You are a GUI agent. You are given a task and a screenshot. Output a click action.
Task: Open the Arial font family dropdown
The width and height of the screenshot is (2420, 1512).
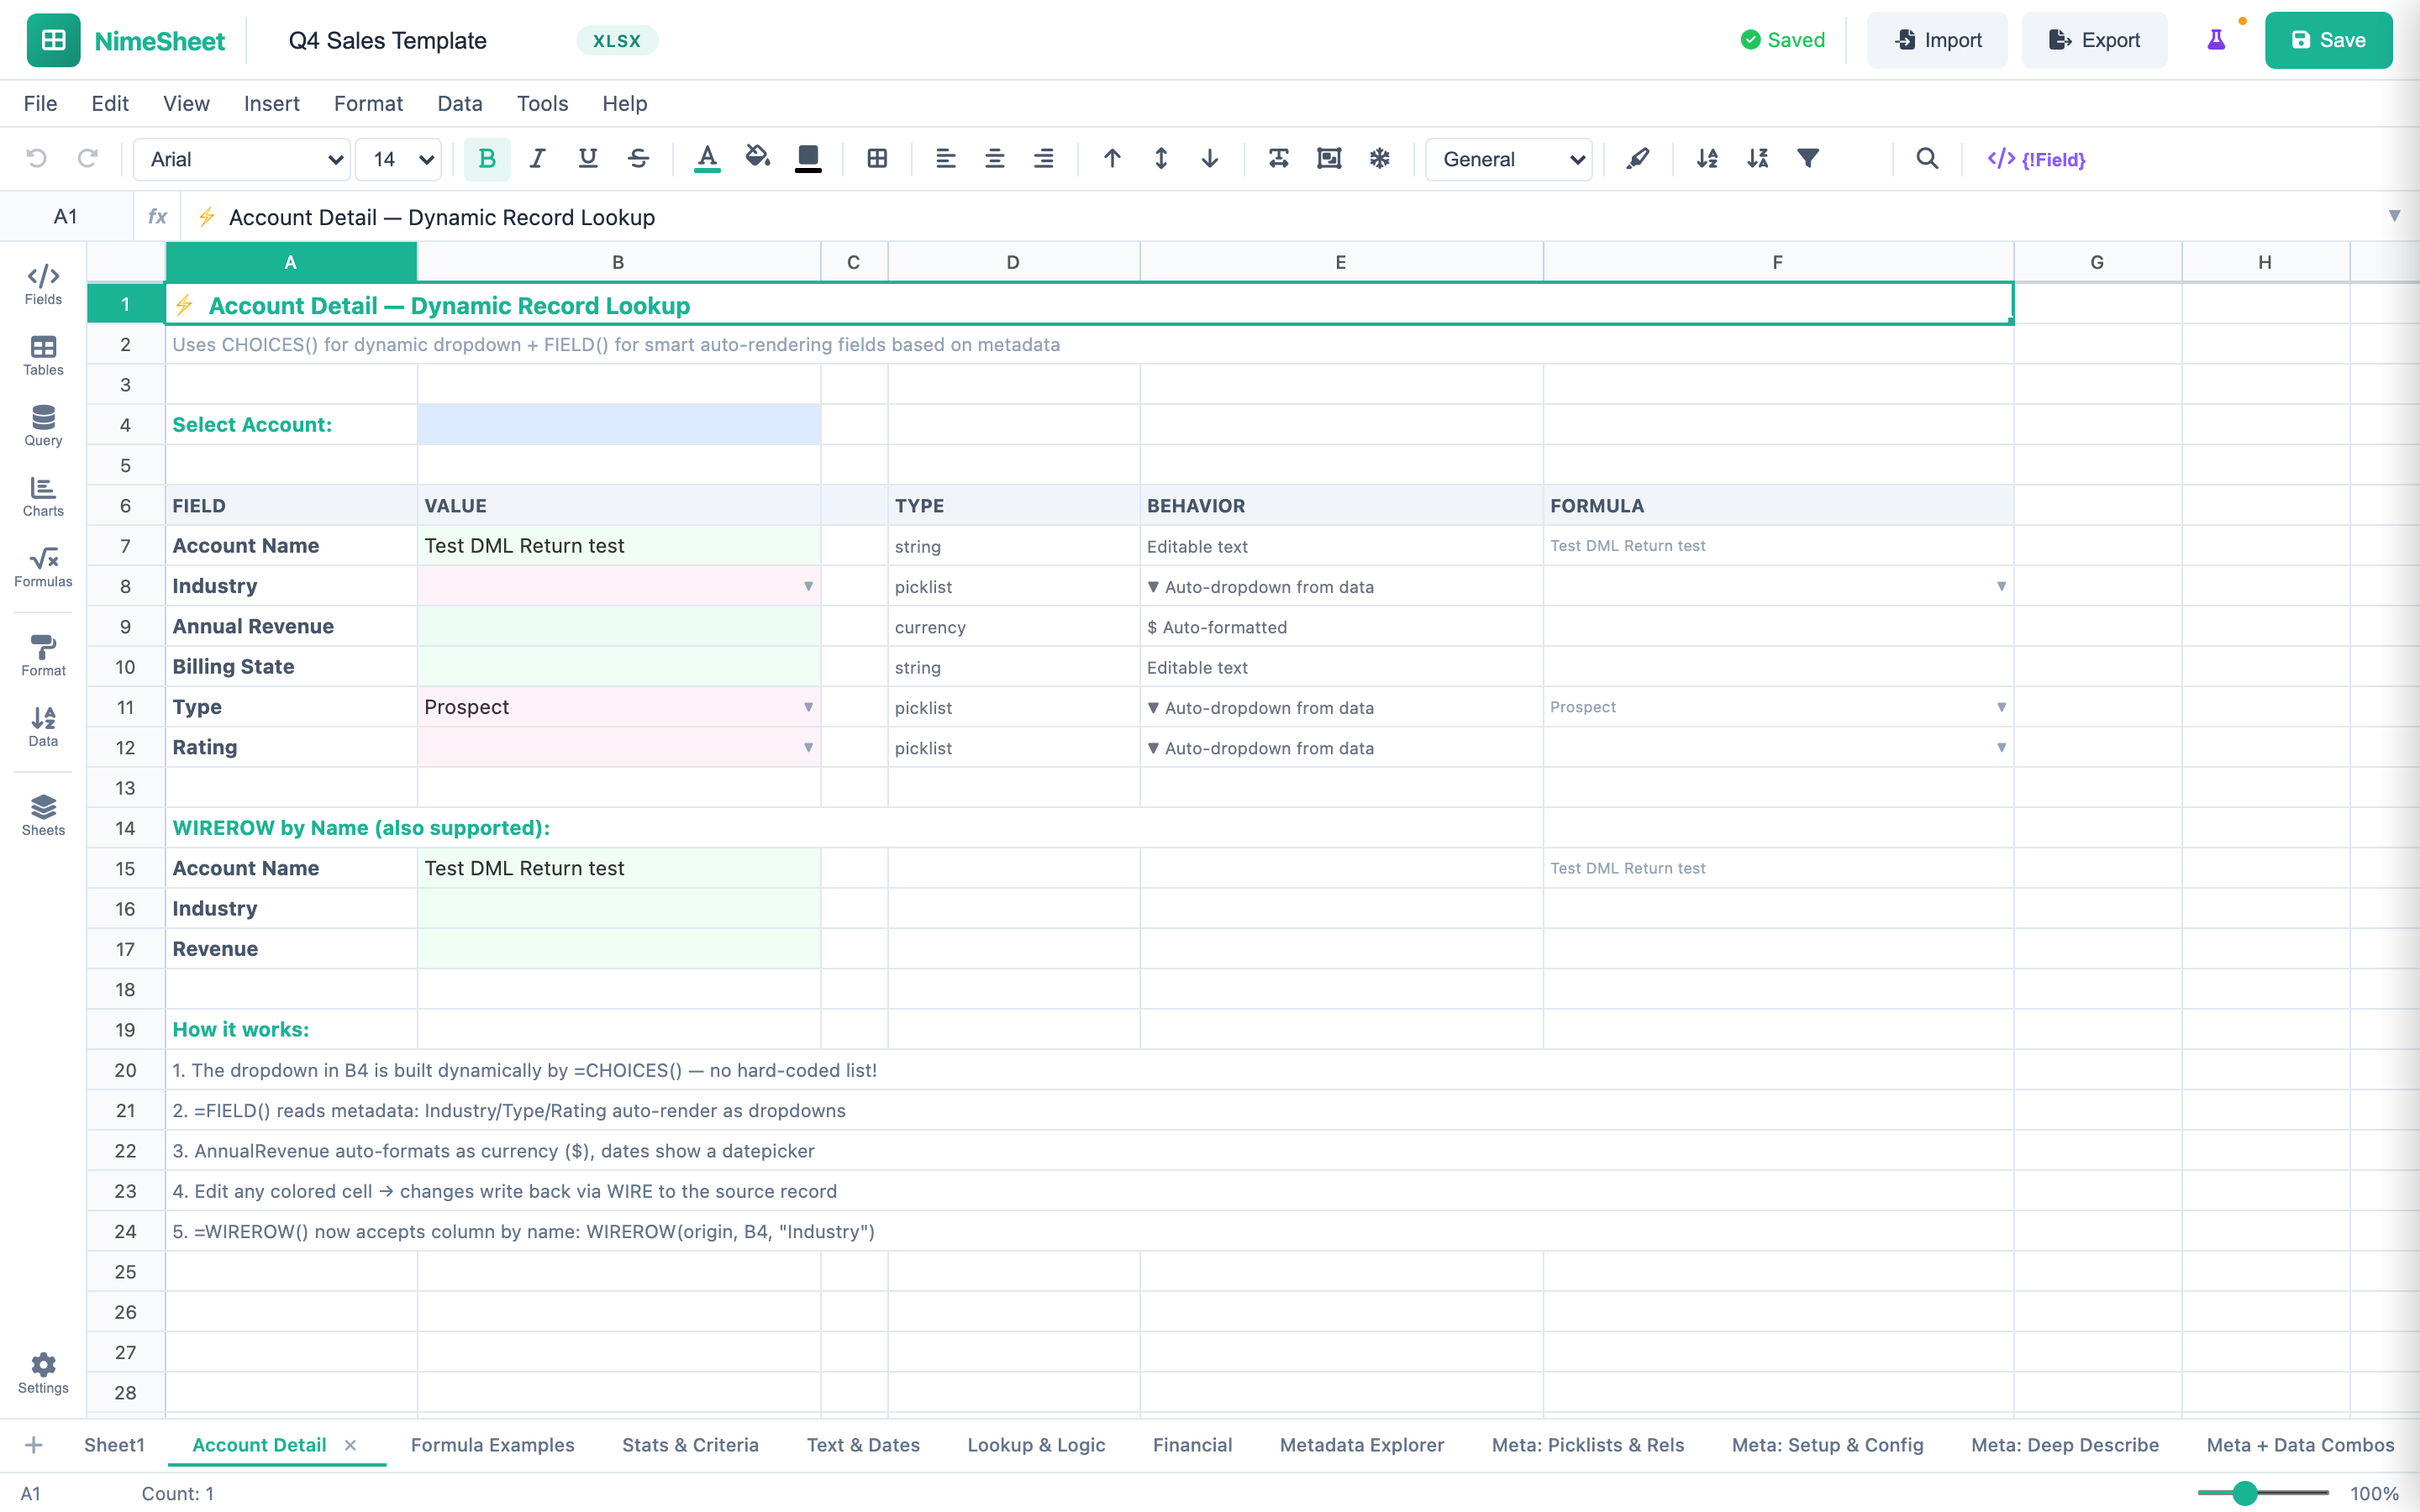[x=240, y=158]
